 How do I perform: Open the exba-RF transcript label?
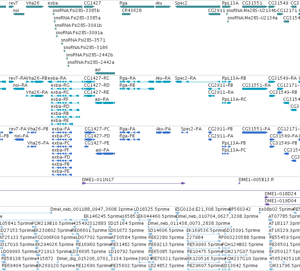60,99
